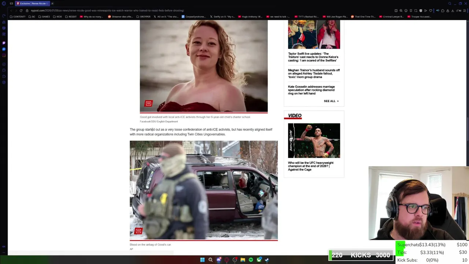Open the downloads icon in toolbar
The height and width of the screenshot is (264, 469).
pyautogui.click(x=453, y=11)
